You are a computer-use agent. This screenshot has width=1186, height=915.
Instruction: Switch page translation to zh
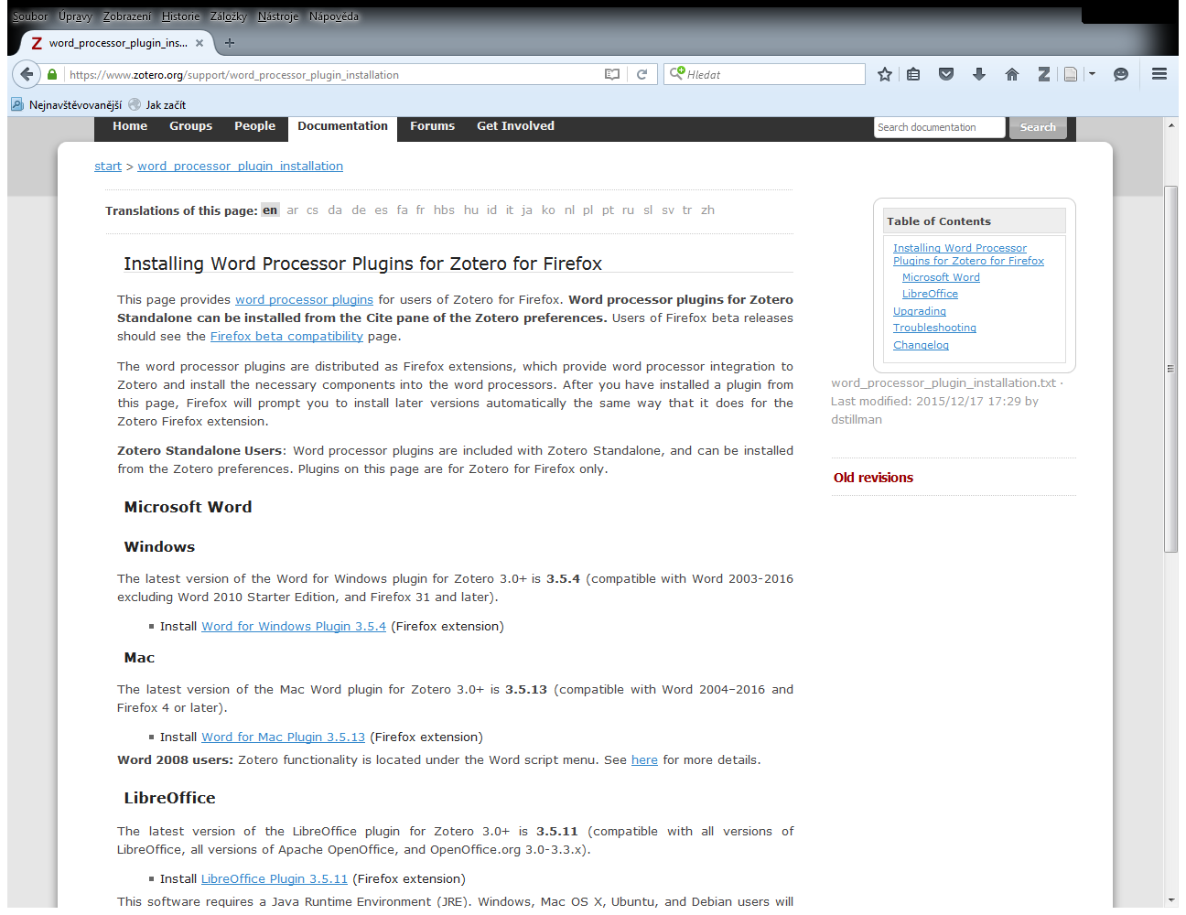[707, 210]
